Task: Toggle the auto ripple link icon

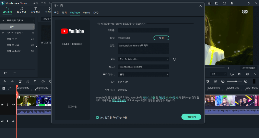Action: point(9,88)
